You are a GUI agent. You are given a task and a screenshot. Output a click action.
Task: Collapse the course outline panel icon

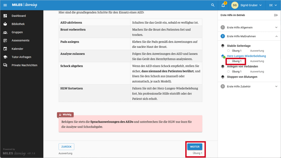tap(275, 15)
